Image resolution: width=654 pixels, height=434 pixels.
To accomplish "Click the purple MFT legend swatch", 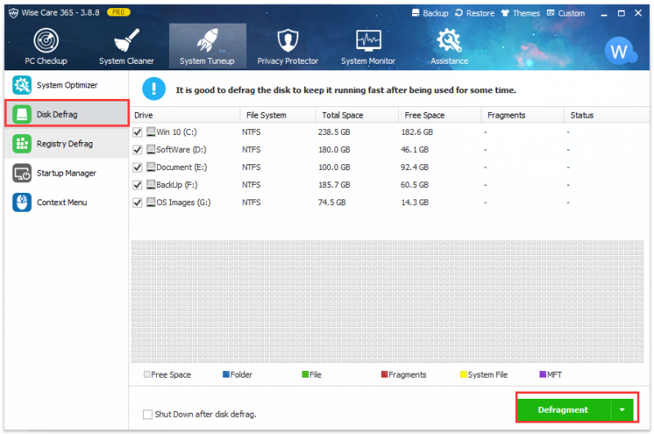I will (543, 374).
